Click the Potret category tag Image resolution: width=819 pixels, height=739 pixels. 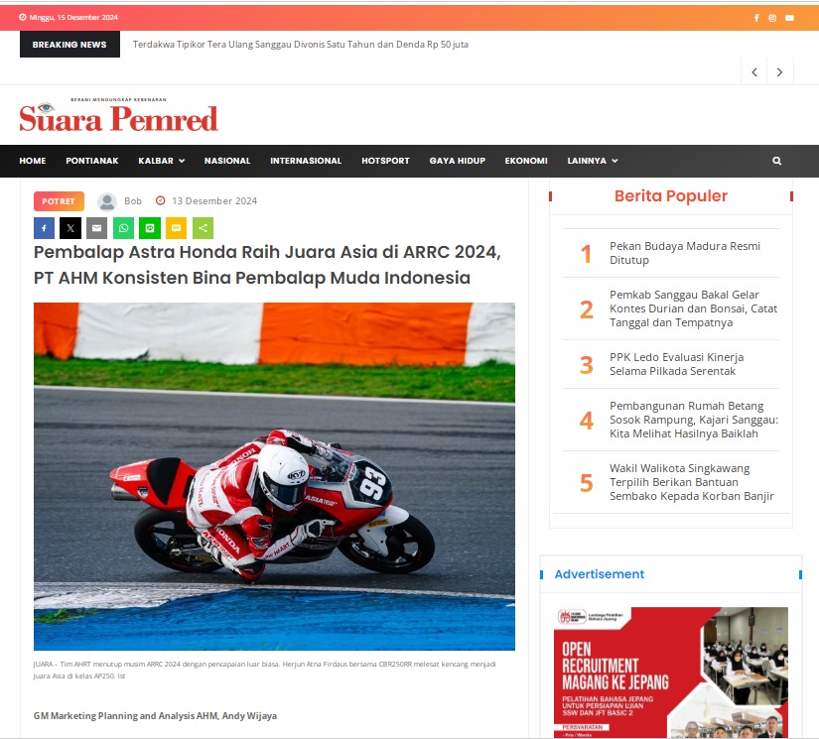tap(59, 201)
